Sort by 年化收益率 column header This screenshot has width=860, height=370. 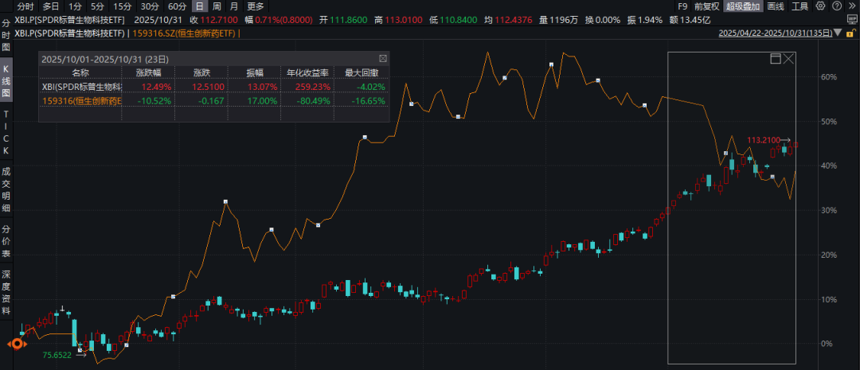302,72
